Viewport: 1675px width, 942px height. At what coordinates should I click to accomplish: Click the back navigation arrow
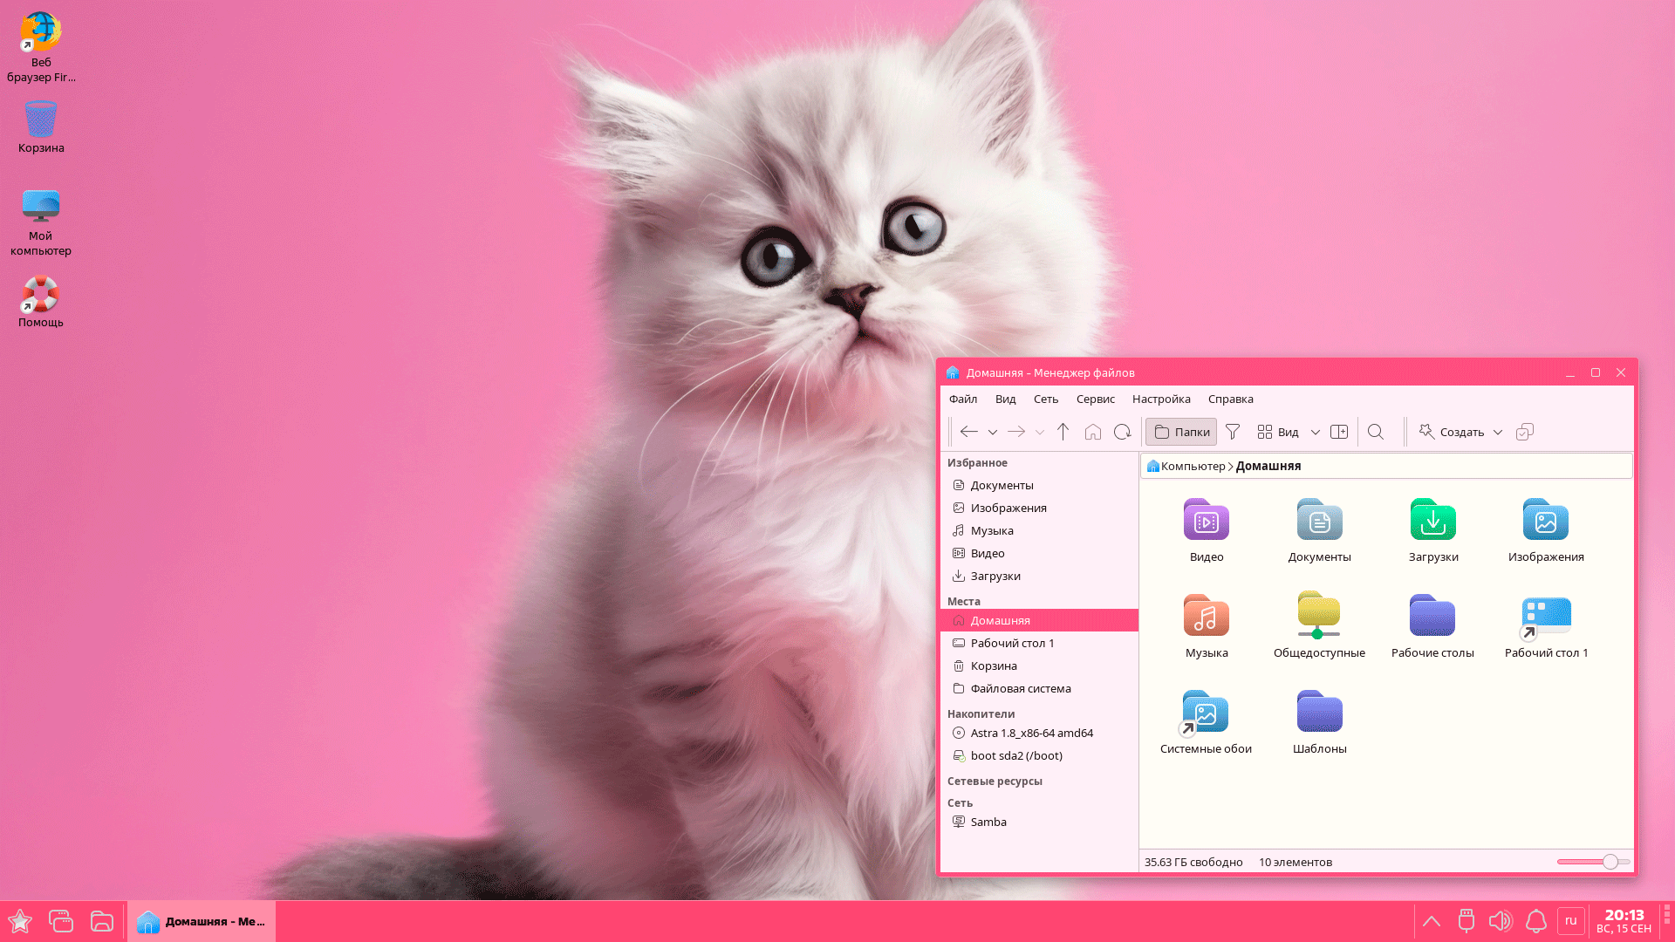click(968, 432)
